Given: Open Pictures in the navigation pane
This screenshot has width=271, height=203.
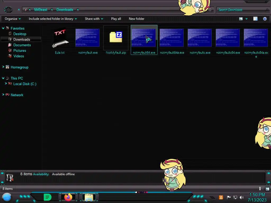Looking at the screenshot, I should click(20, 50).
